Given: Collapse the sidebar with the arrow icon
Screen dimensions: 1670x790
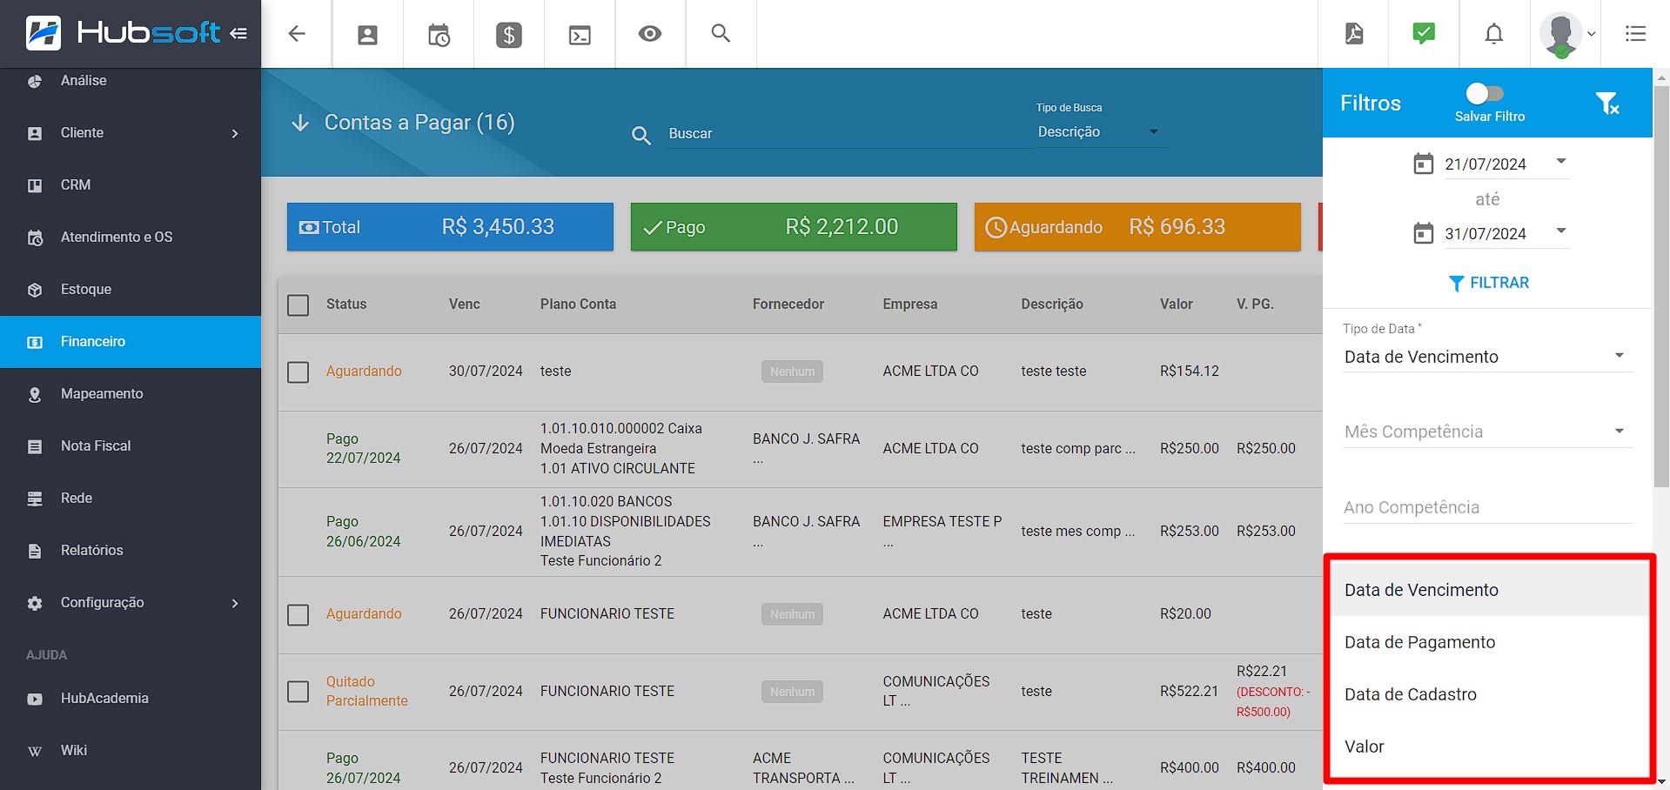Looking at the screenshot, I should tap(238, 33).
